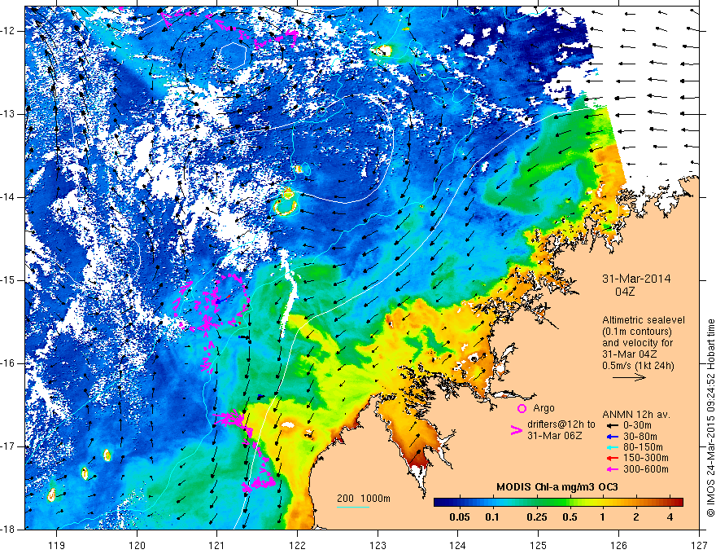The image size is (716, 554).
Task: Click the latitude axis label -12
Action: pos(8,31)
